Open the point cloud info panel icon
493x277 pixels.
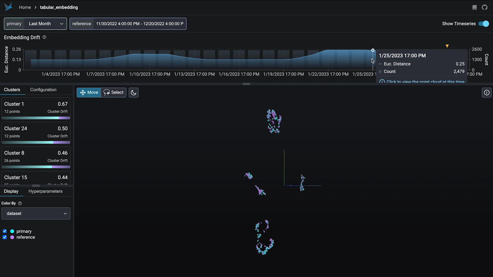coord(487,92)
